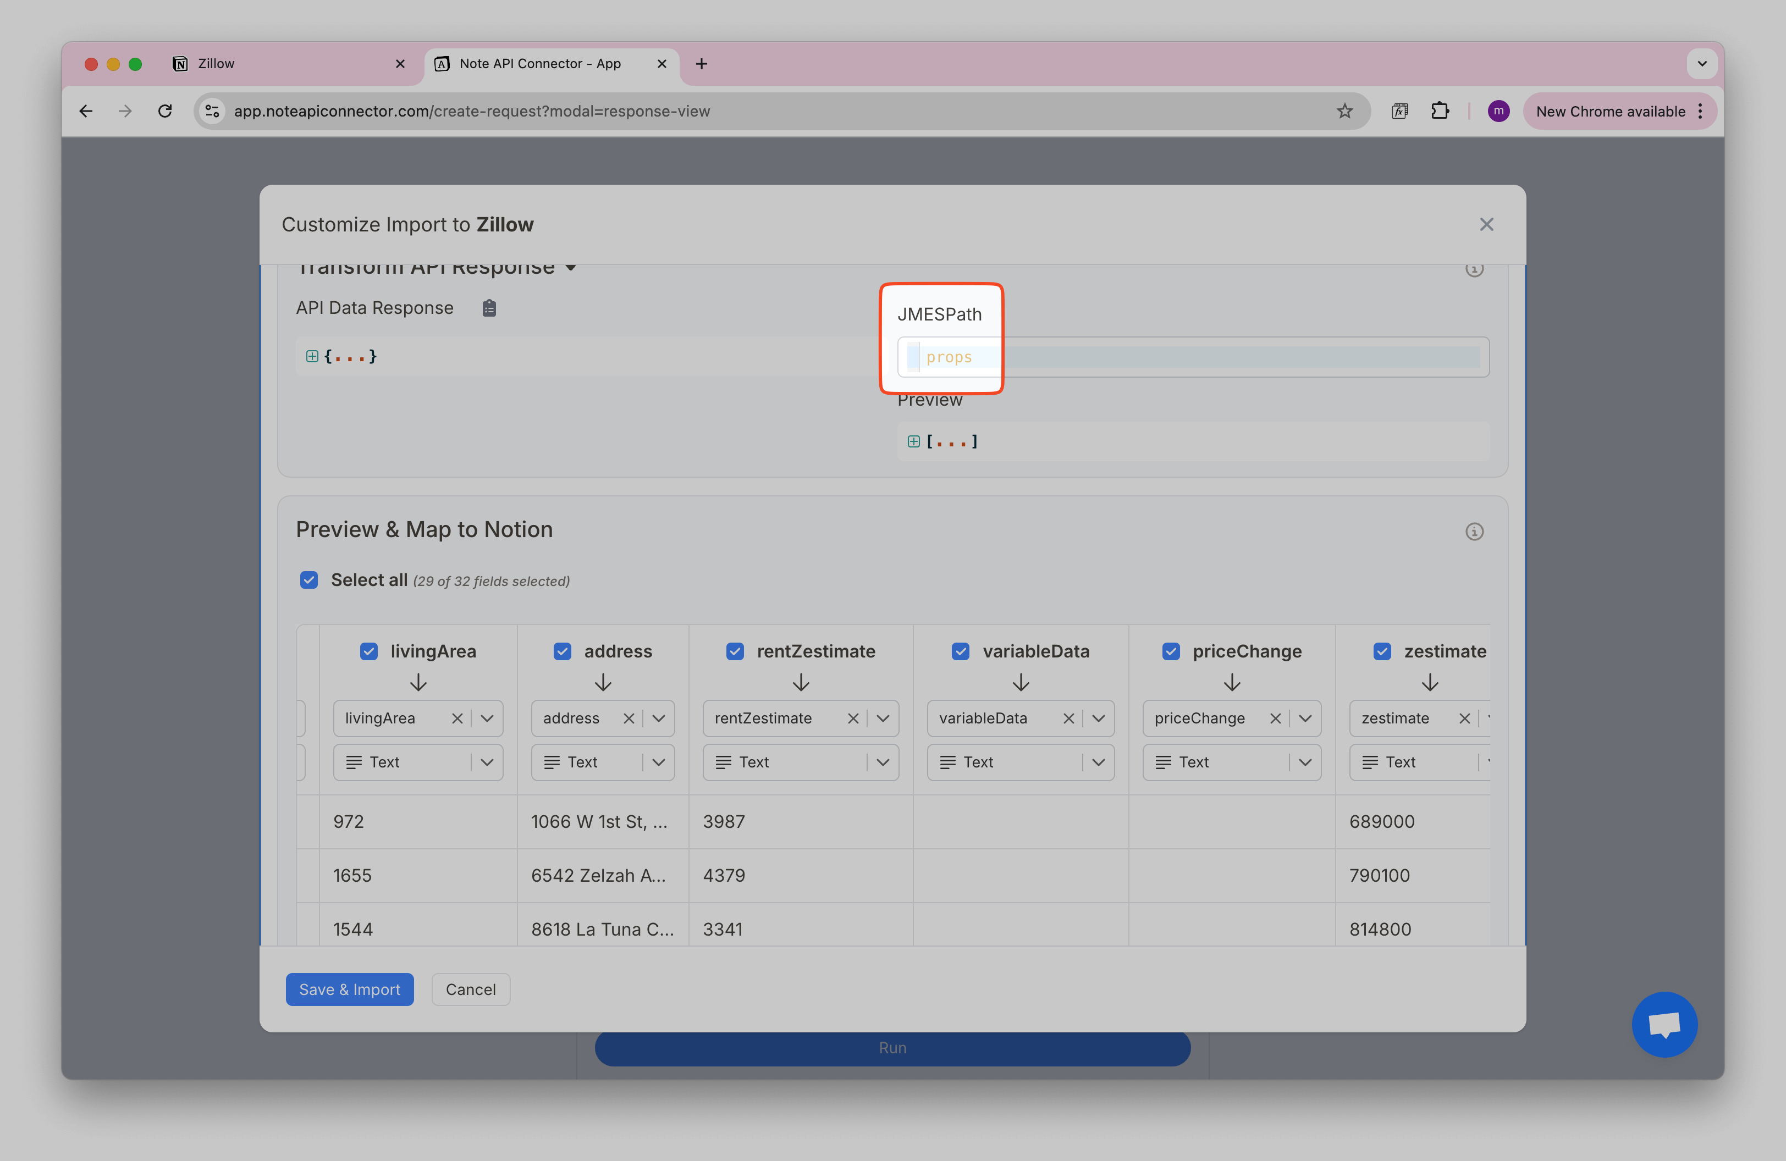Uncheck the address field checkbox
Image resolution: width=1786 pixels, height=1161 pixels.
[562, 651]
